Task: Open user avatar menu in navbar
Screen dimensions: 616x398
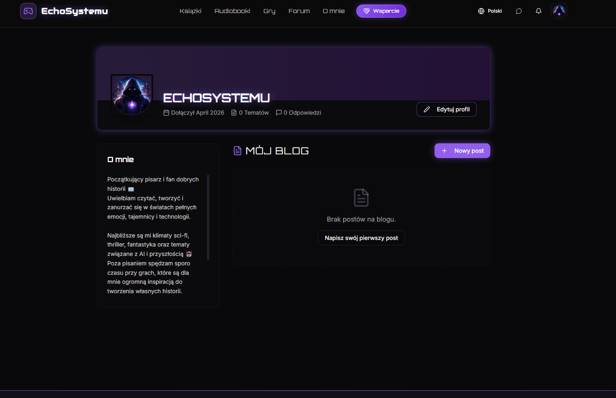Action: coord(559,11)
